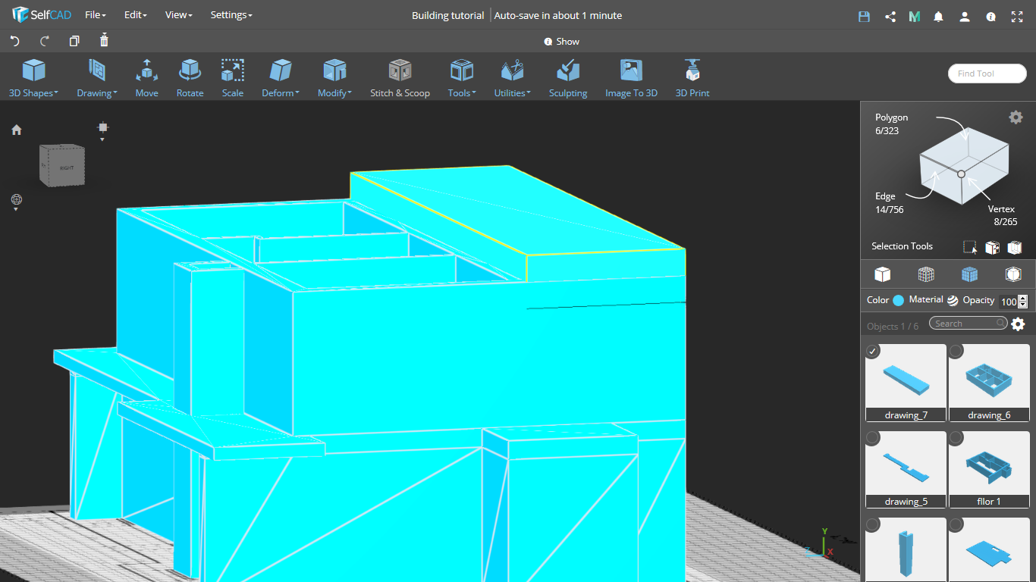
Task: Click the Save disk icon
Action: pyautogui.click(x=864, y=16)
